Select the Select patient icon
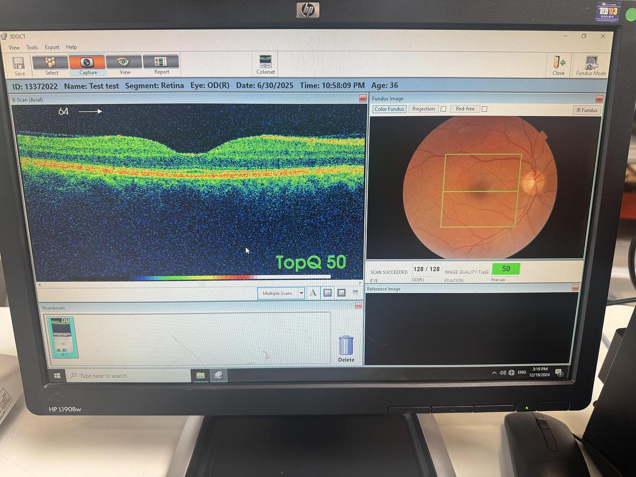The image size is (636, 477). 51,62
